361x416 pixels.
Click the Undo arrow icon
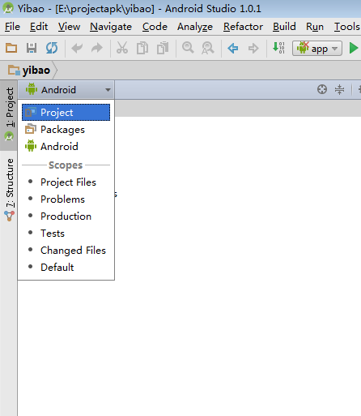pyautogui.click(x=77, y=49)
